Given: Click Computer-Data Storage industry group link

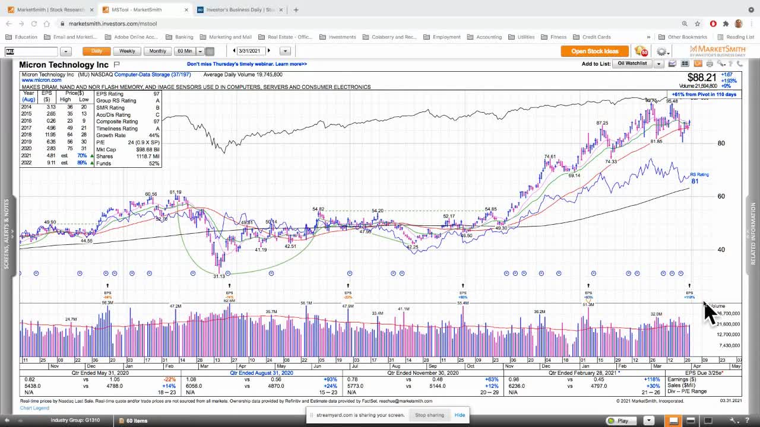Looking at the screenshot, I should [x=153, y=75].
